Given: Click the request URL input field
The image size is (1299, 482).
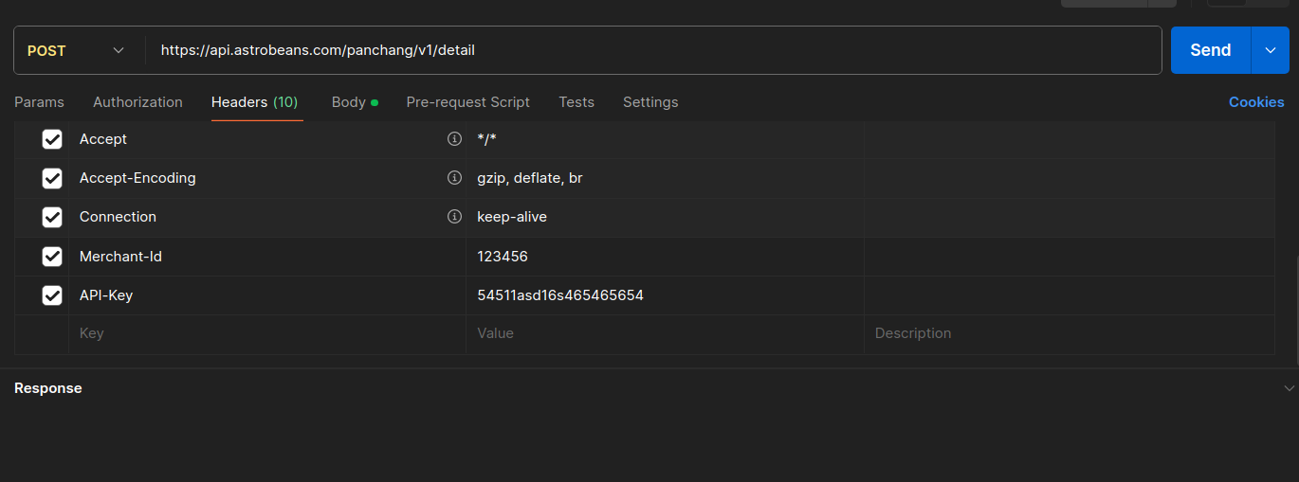Looking at the screenshot, I should click(x=654, y=50).
